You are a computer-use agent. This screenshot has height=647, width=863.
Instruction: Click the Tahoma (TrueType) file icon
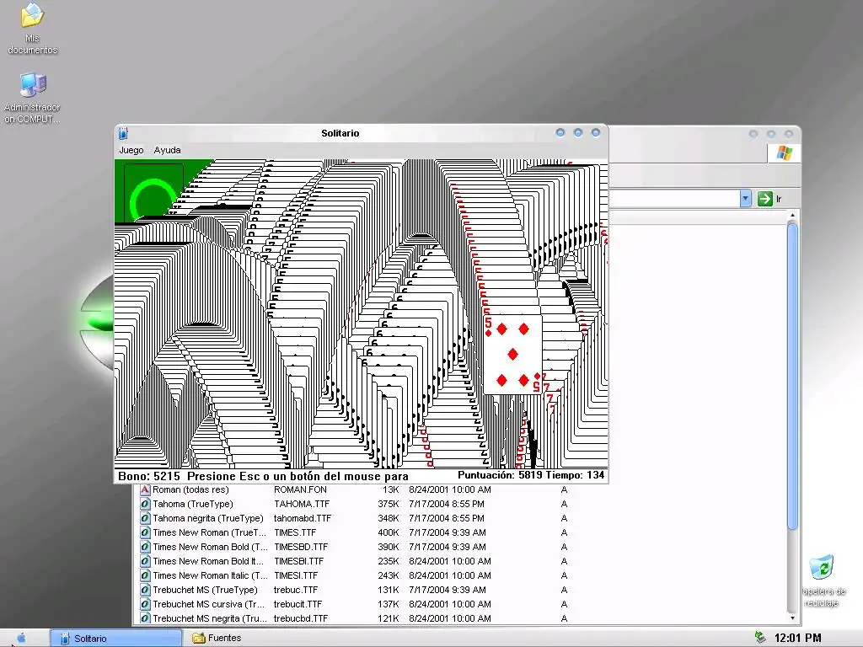(x=145, y=504)
